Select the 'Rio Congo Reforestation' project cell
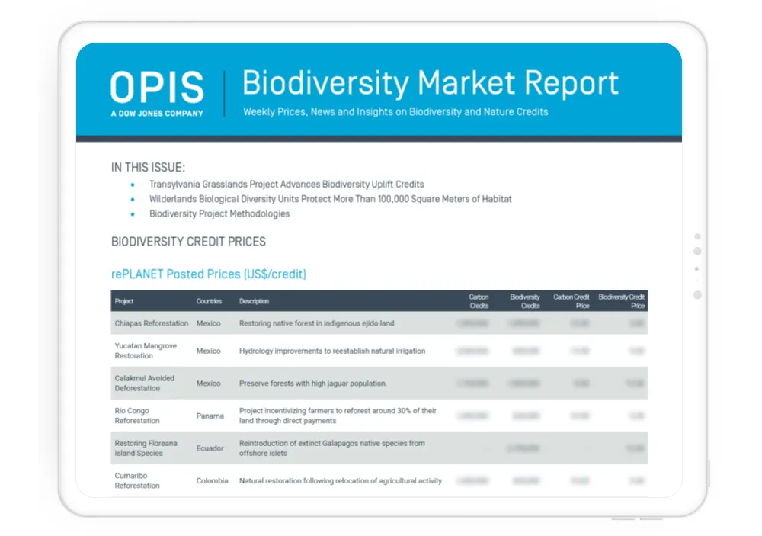 click(x=137, y=416)
